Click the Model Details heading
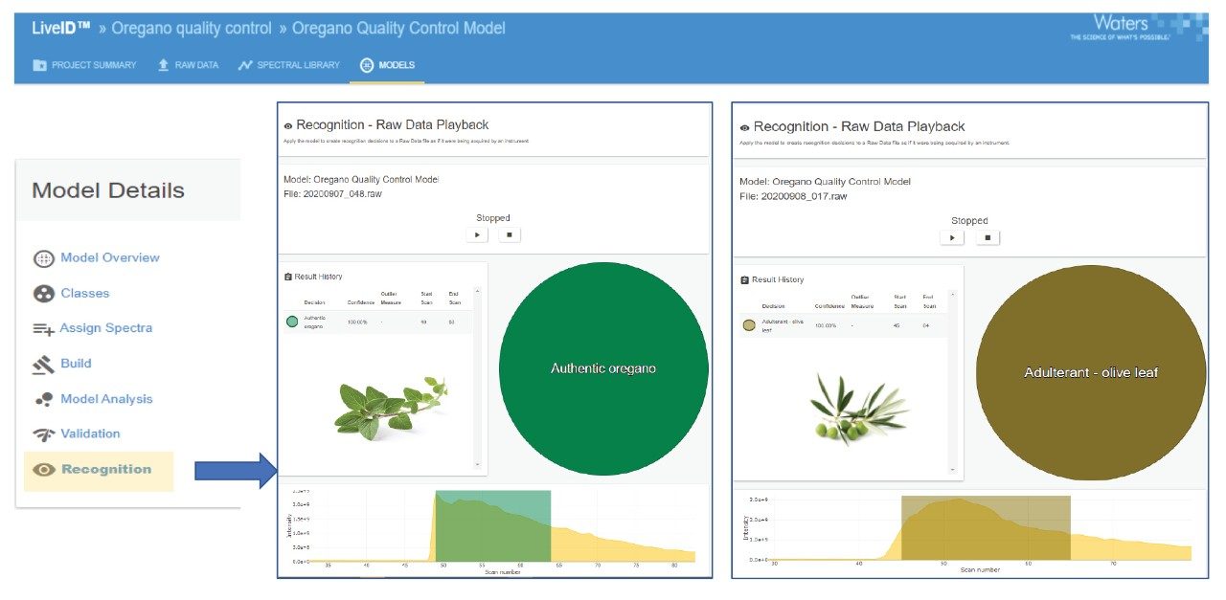 (x=108, y=190)
